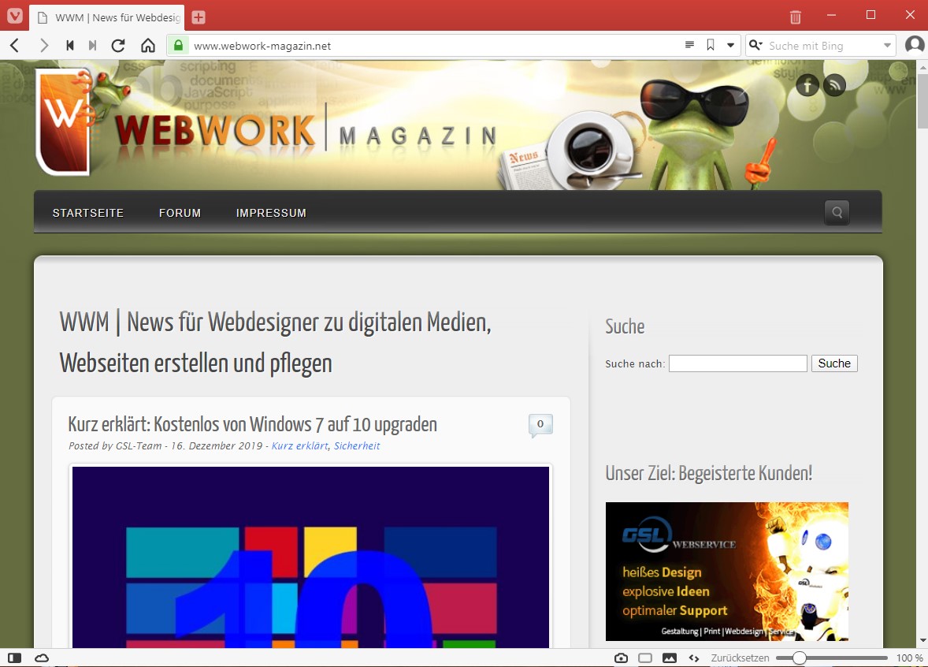
Task: Open IMPRESSUM in the navigation menu
Action: point(271,213)
